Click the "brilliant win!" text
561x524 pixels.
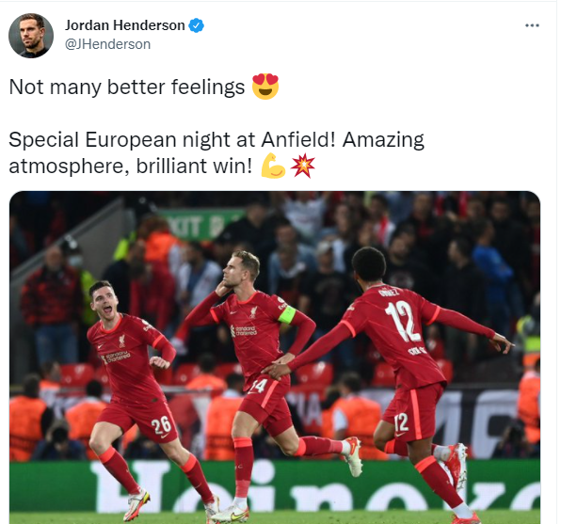[x=194, y=166]
